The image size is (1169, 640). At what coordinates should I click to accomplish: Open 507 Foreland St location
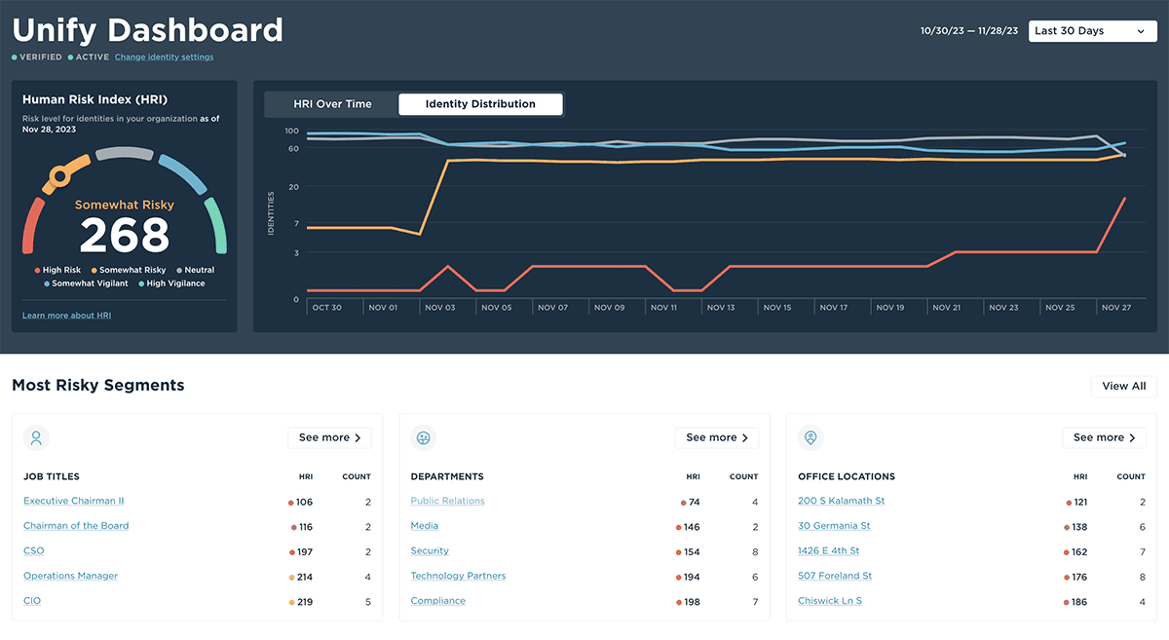(835, 576)
